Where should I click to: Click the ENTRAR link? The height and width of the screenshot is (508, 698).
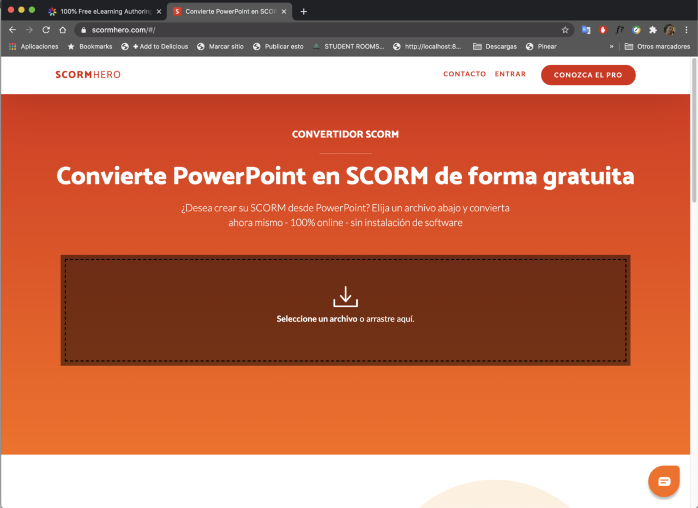[x=510, y=74]
